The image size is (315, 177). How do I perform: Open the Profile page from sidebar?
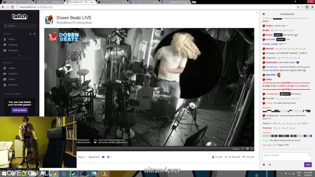[x=11, y=39]
